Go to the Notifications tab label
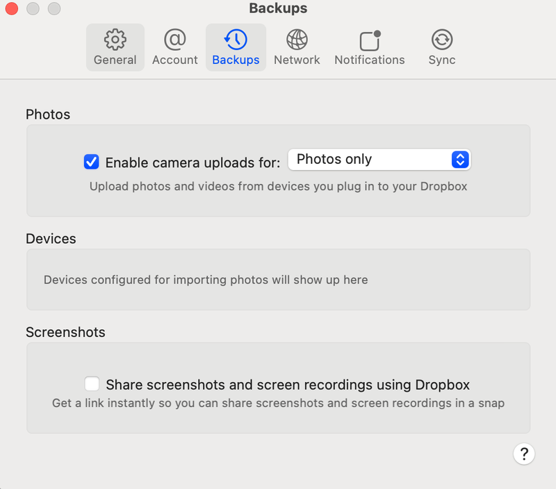This screenshot has height=489, width=556. 370,60
